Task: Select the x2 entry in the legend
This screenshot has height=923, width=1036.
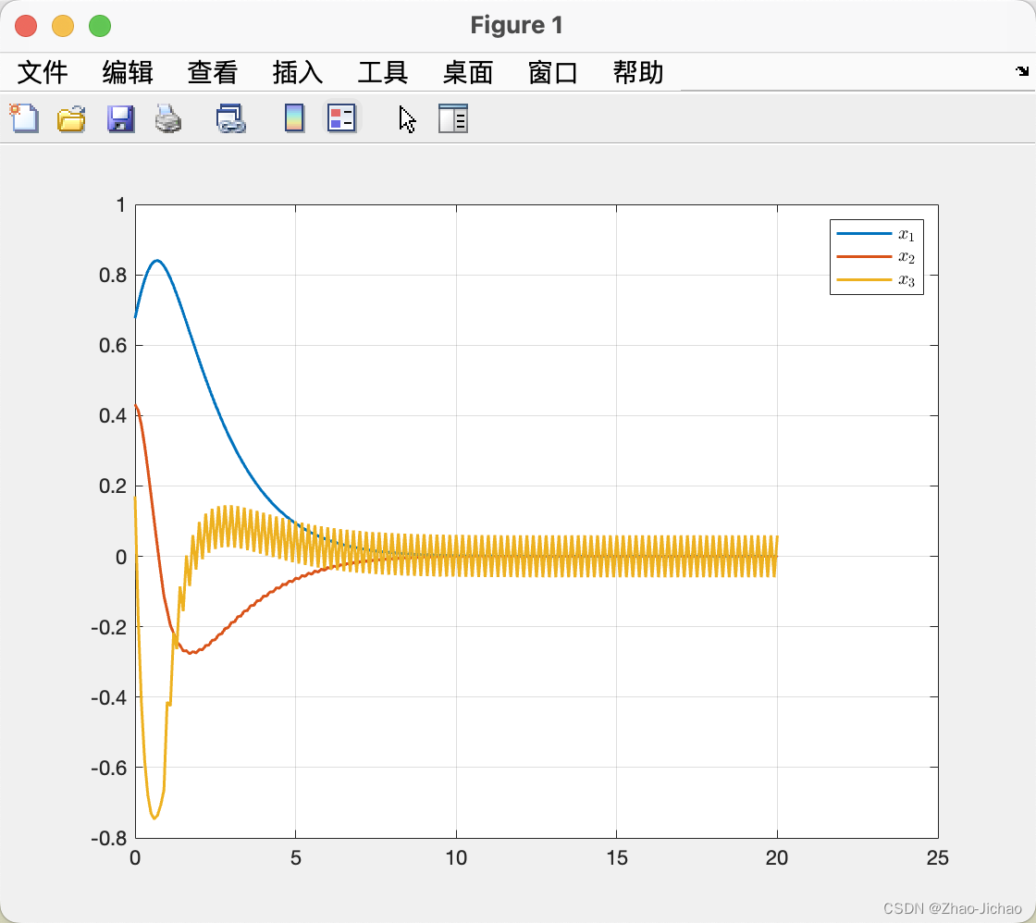Action: (x=876, y=257)
